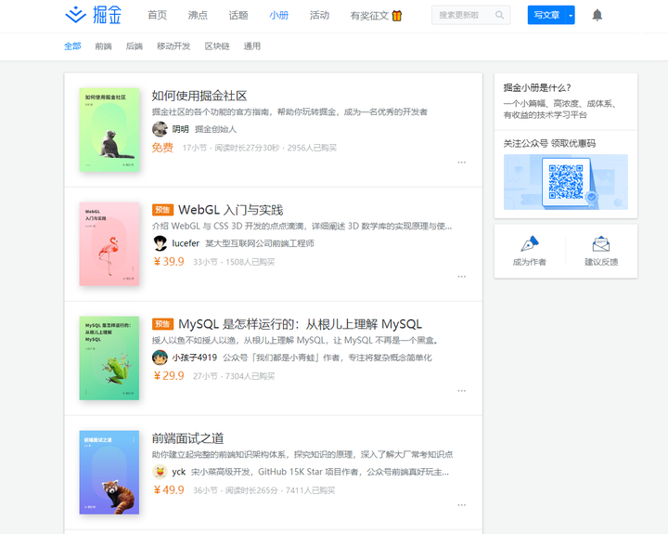Select the 小册 nav item

278,16
